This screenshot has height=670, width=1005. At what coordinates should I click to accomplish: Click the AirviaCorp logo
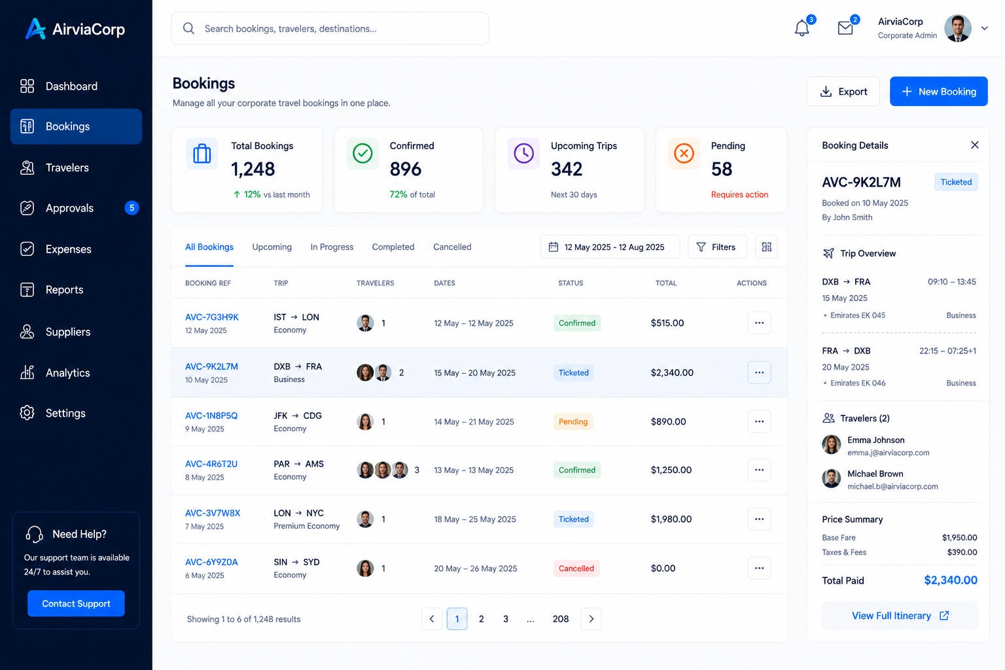click(75, 29)
